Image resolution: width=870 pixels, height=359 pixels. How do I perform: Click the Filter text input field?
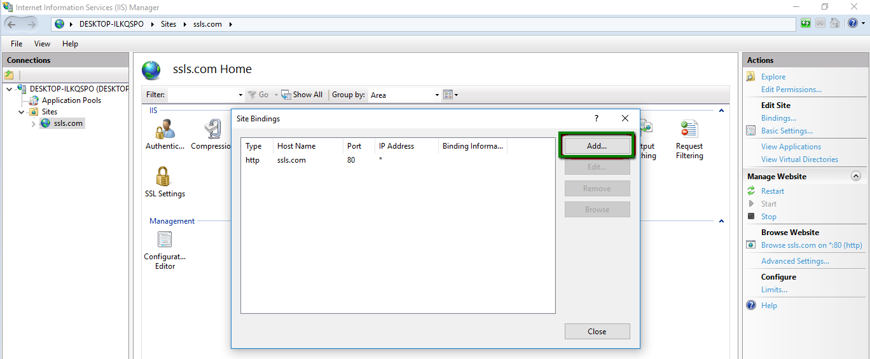[202, 95]
